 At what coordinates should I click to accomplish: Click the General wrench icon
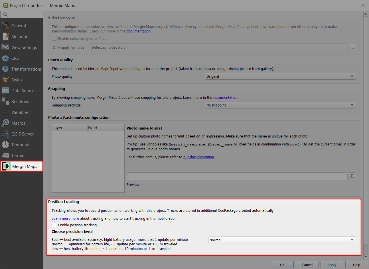[x=5, y=26]
